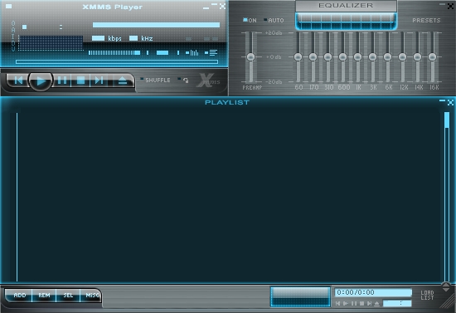Viewport: 456px width, 313px height.
Task: Click the 310 Hz equalizer band slider
Action: coord(327,56)
